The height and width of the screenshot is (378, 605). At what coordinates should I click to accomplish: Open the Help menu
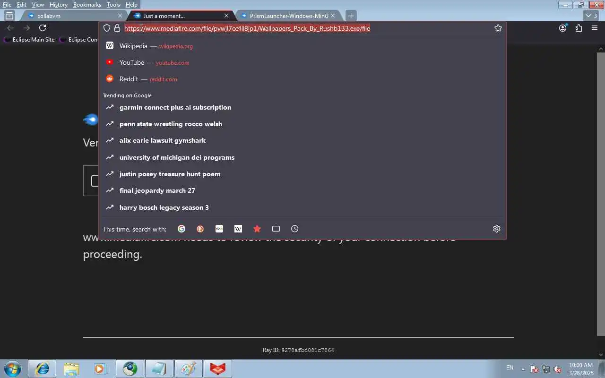click(x=131, y=5)
